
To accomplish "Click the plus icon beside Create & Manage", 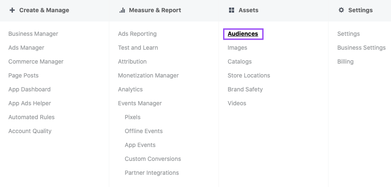I will 12,10.
